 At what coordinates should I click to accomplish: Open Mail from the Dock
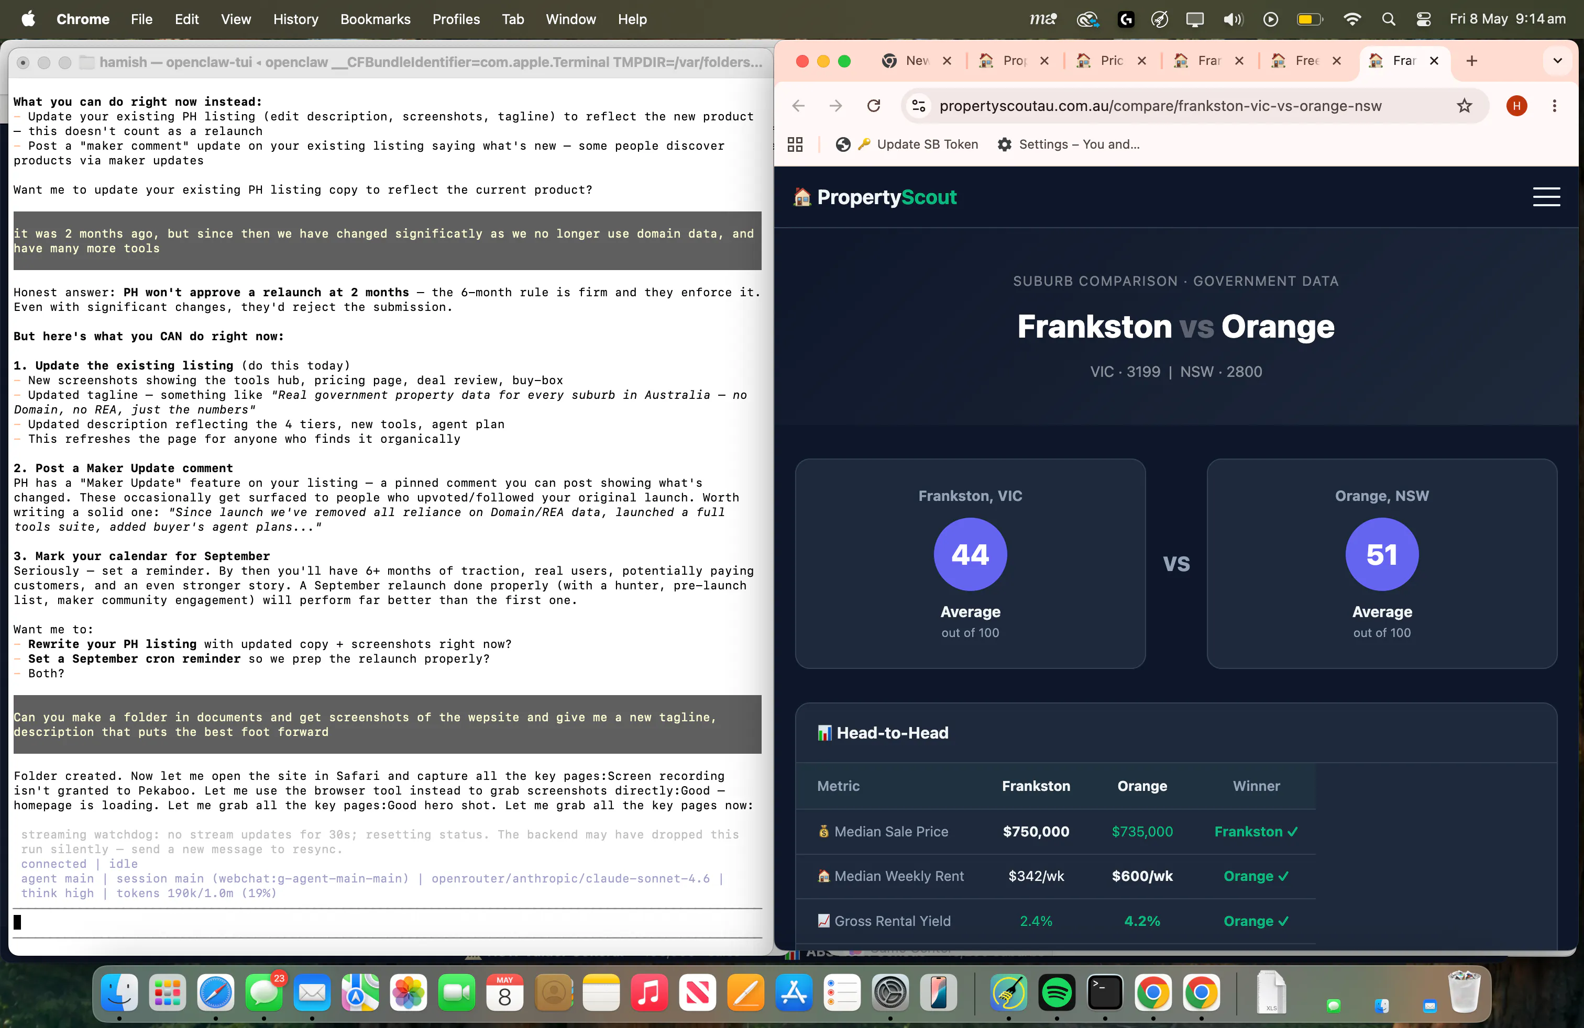[x=312, y=993]
